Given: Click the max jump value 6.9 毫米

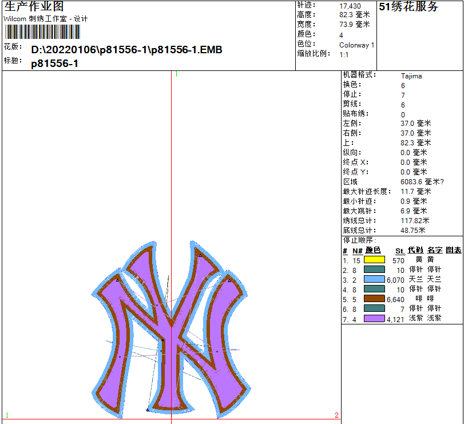Looking at the screenshot, I should [x=414, y=211].
